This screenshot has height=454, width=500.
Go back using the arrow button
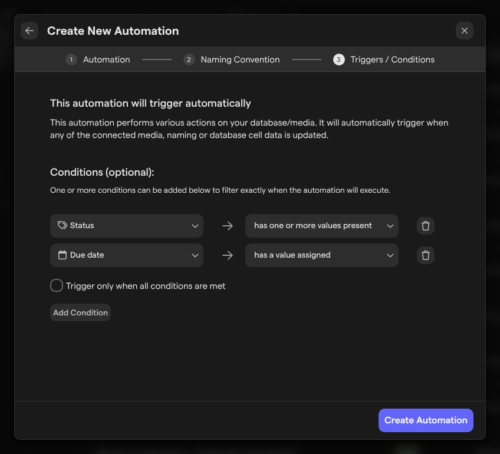[29, 31]
